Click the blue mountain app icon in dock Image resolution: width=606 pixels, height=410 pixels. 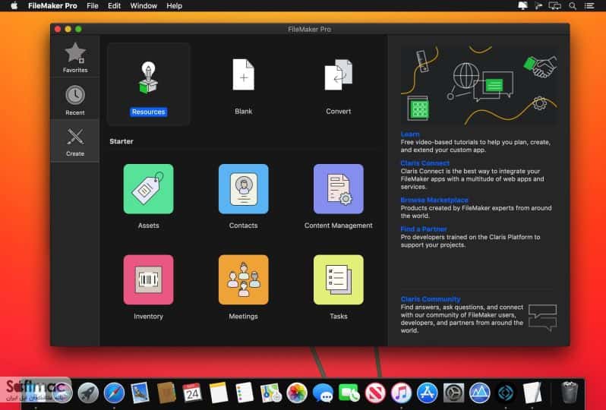tap(480, 393)
